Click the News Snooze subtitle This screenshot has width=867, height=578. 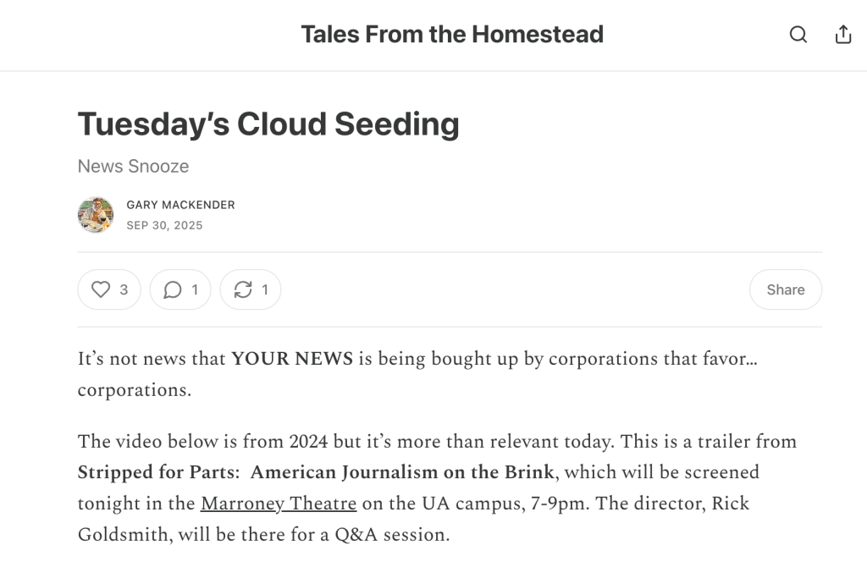(133, 166)
